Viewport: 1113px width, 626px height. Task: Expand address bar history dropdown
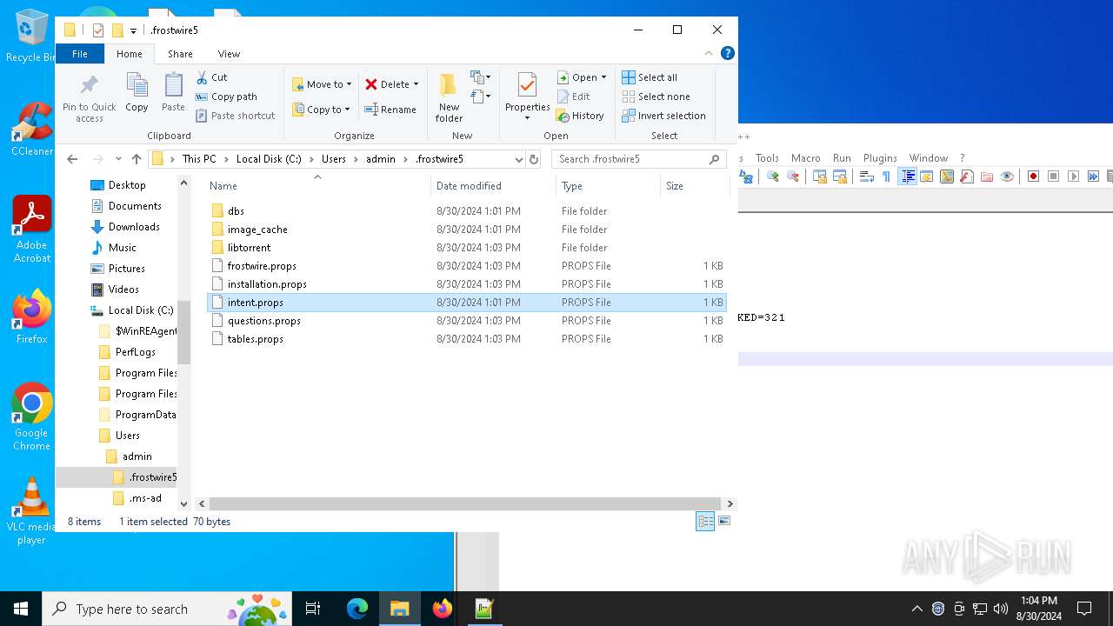(519, 159)
